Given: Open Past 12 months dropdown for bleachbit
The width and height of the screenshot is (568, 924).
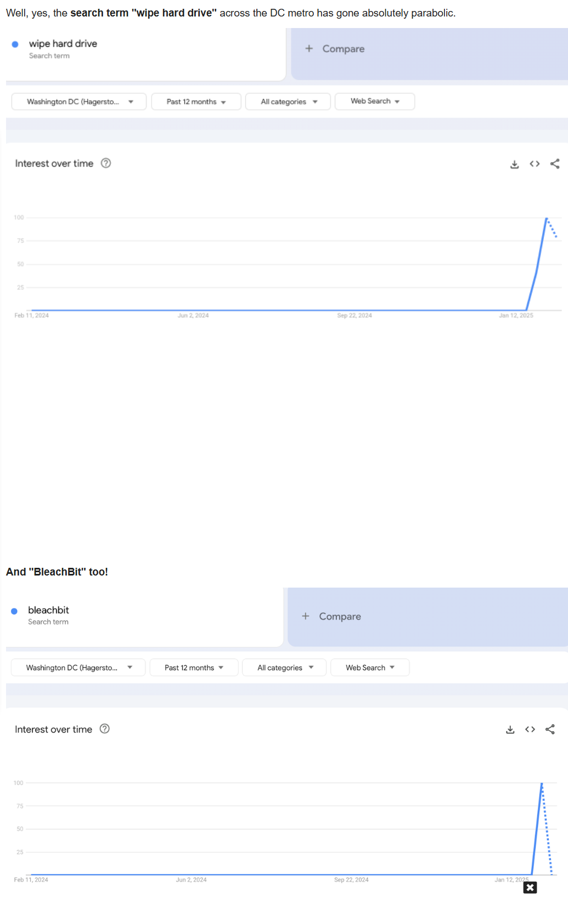Looking at the screenshot, I should (x=194, y=667).
